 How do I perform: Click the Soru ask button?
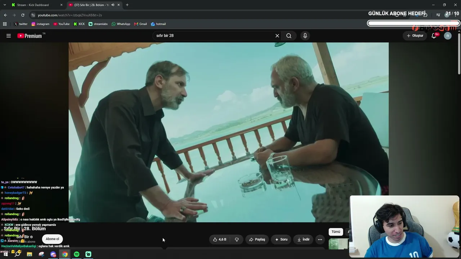point(281,239)
